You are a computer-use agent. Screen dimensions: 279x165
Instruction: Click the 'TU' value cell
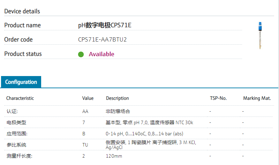pyautogui.click(x=85, y=145)
